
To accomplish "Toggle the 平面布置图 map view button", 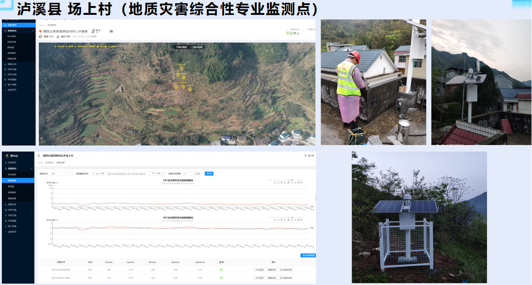I will (181, 47).
